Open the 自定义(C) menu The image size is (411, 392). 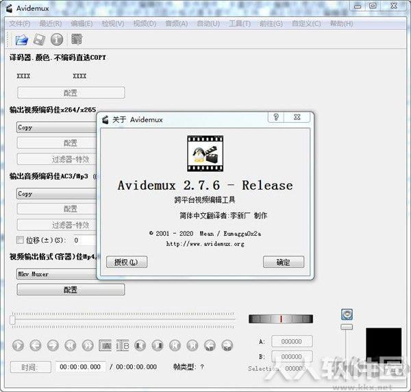click(x=306, y=23)
